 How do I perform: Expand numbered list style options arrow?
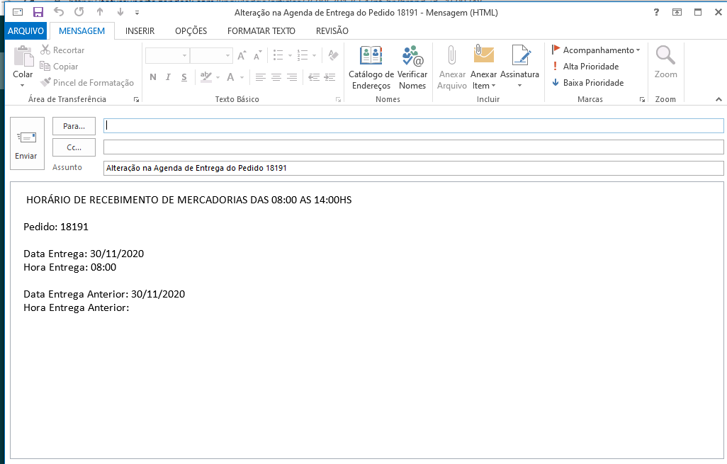[x=315, y=56]
